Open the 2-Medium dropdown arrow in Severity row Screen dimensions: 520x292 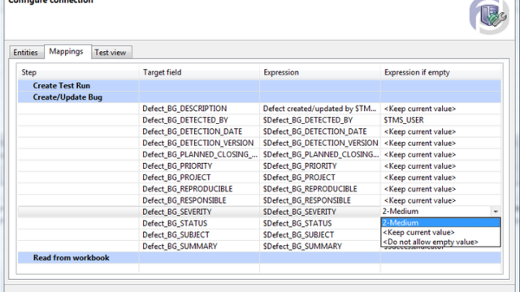(496, 211)
